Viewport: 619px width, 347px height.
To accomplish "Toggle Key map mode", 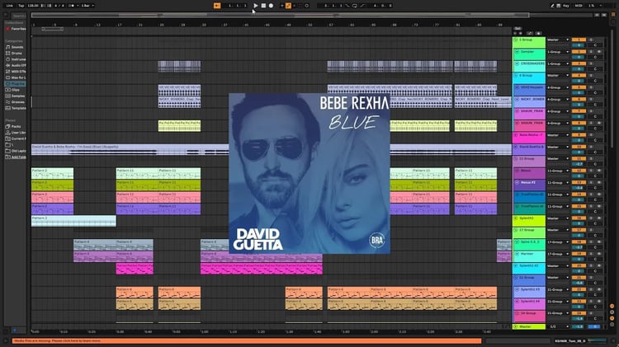I will [566, 6].
